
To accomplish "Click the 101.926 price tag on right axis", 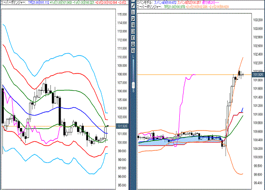I will point(258,74).
